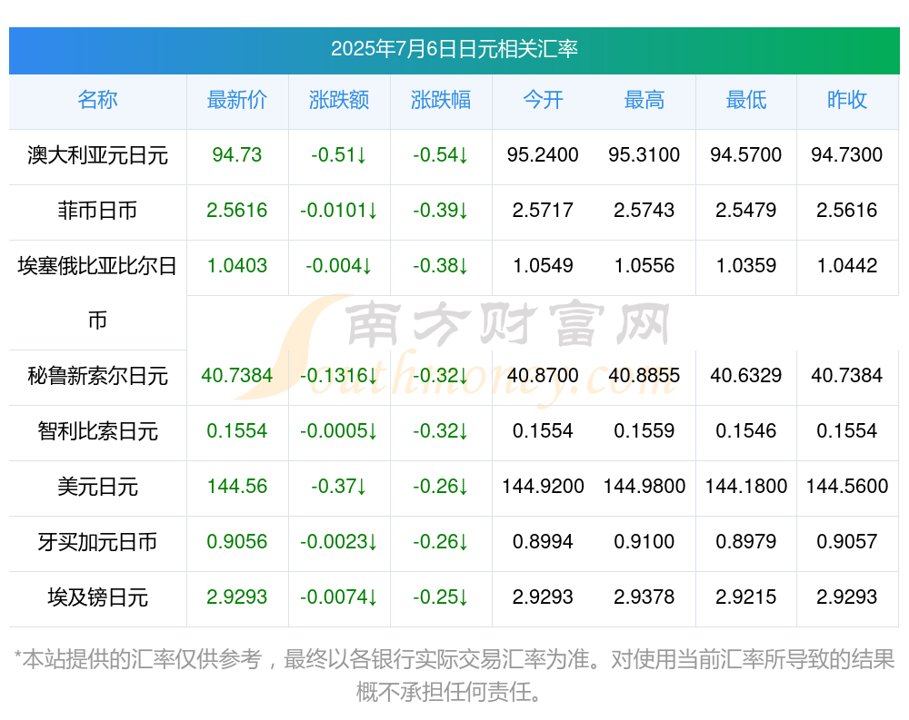The height and width of the screenshot is (720, 909).
Task: Select the latest price '0.9056'
Action: (237, 542)
